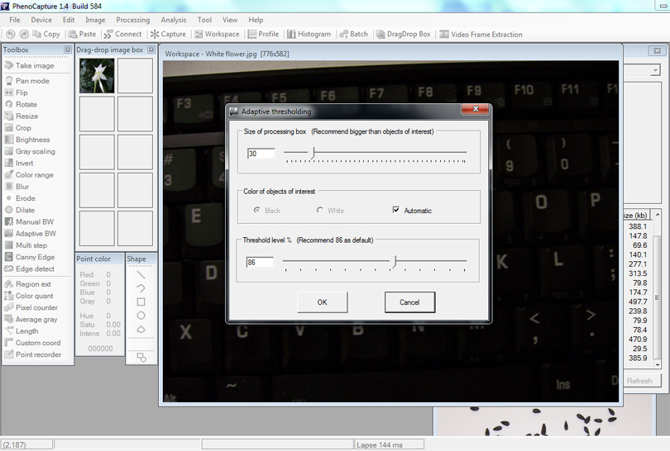Image resolution: width=670 pixels, height=451 pixels.
Task: Select the White radio button
Action: 320,211
